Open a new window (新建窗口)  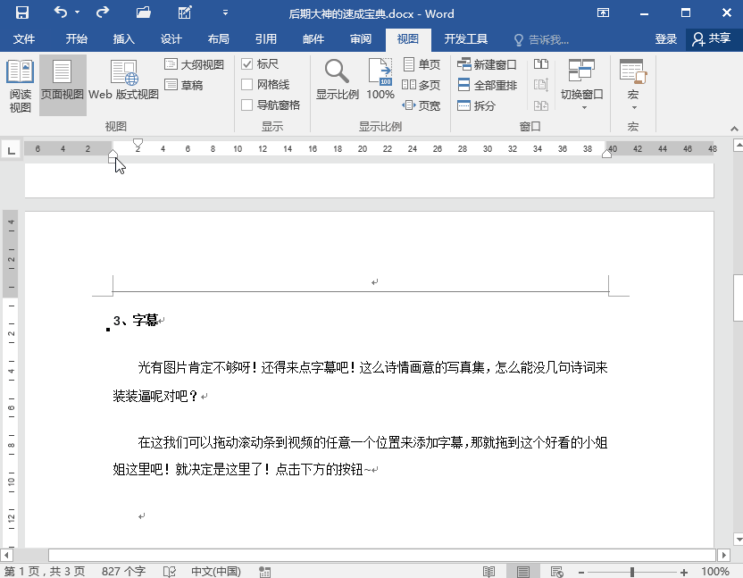(487, 64)
